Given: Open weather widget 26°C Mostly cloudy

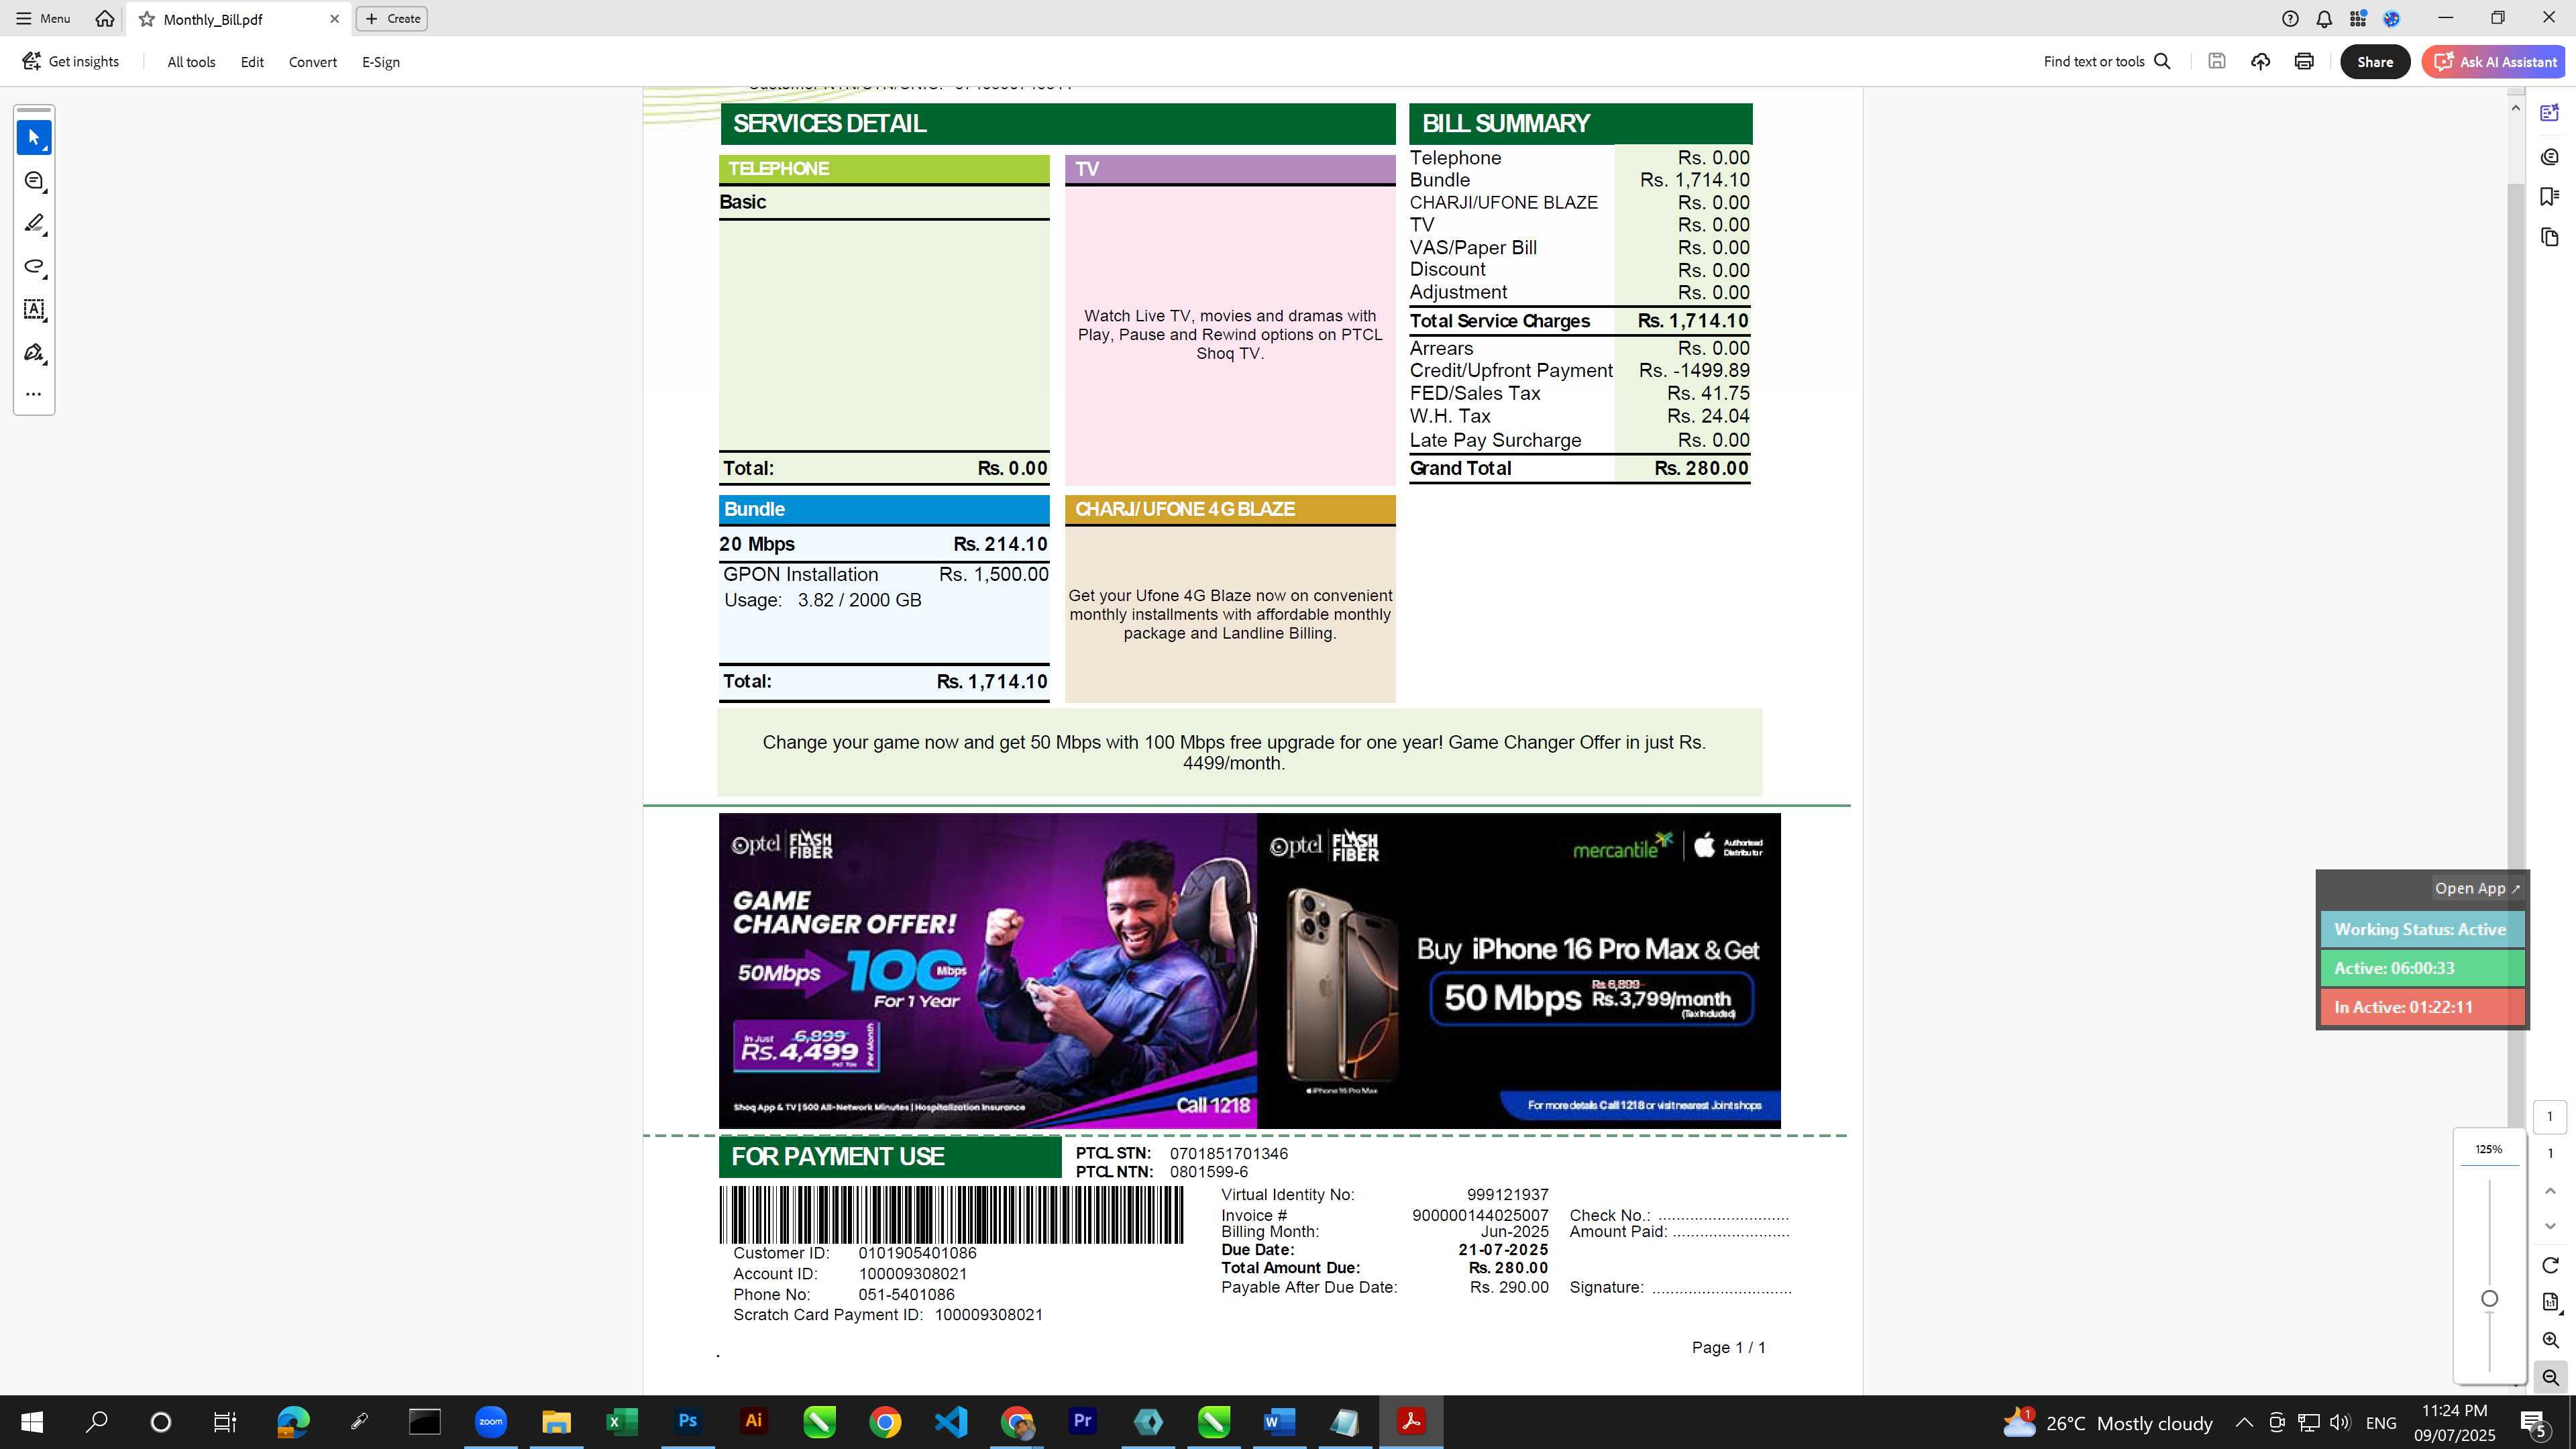Looking at the screenshot, I should pos(2108,1422).
